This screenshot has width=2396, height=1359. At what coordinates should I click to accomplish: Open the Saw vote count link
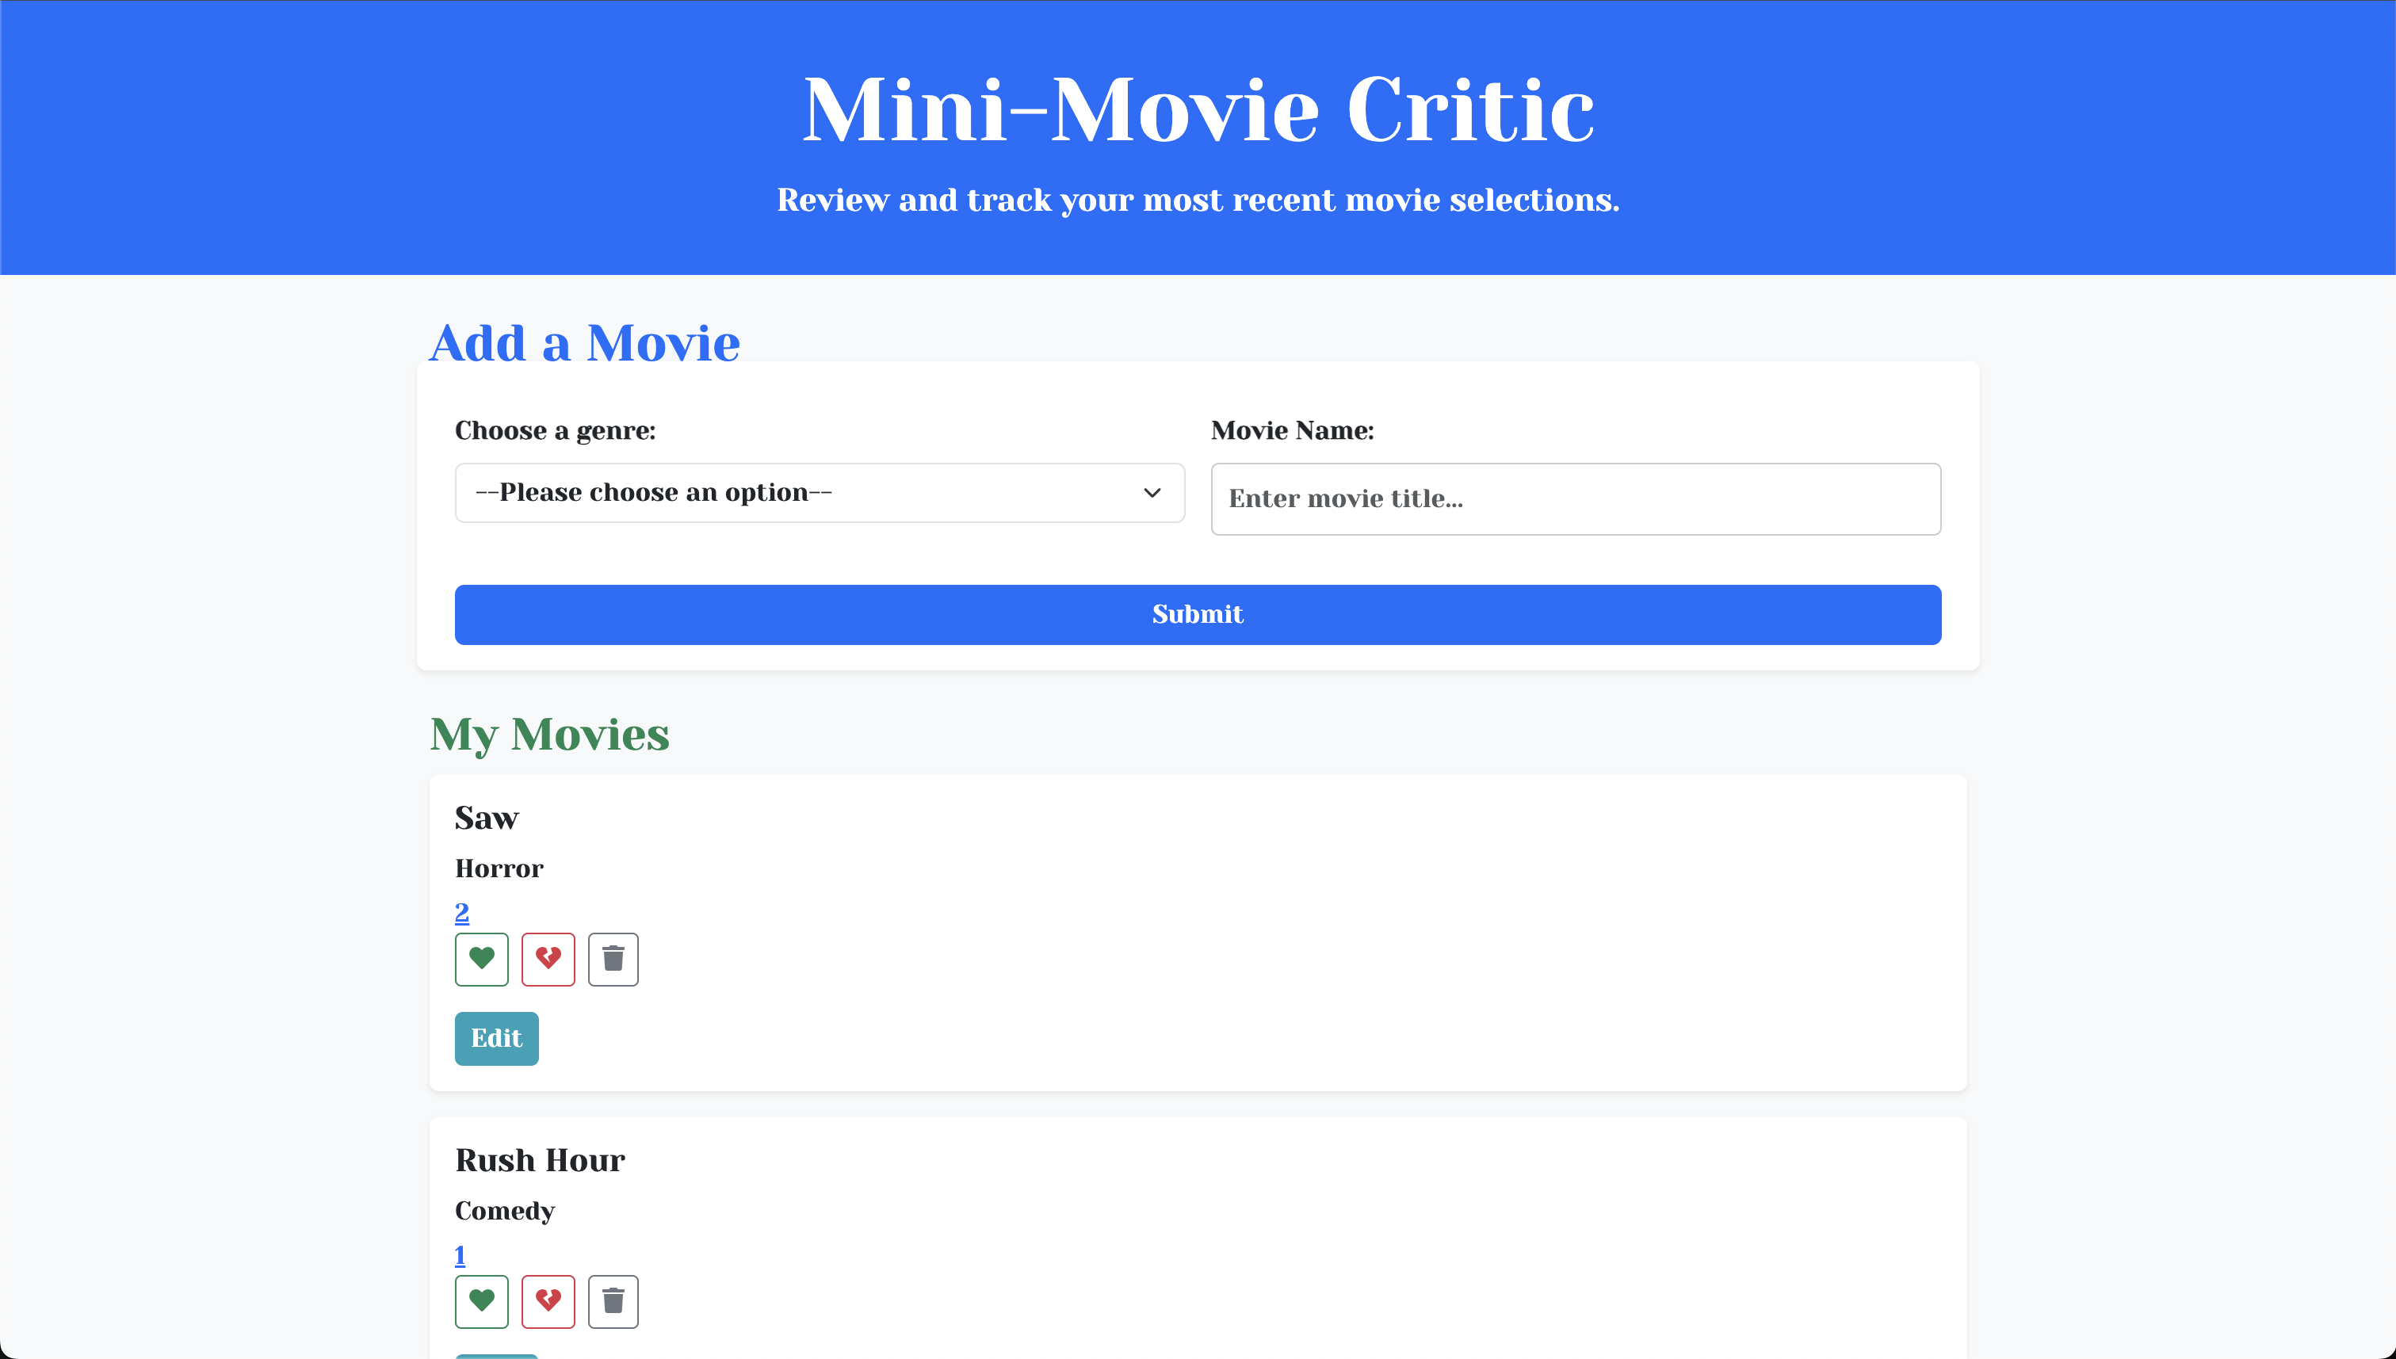click(x=462, y=912)
